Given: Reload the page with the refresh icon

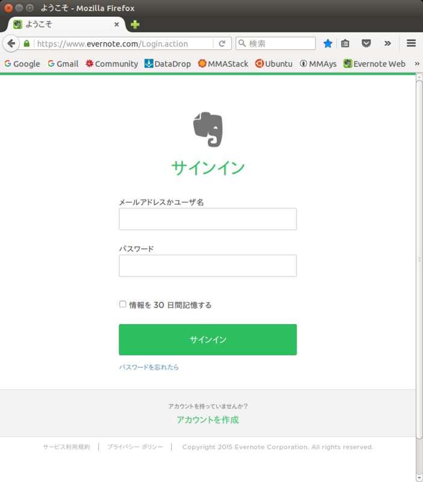Looking at the screenshot, I should [222, 43].
